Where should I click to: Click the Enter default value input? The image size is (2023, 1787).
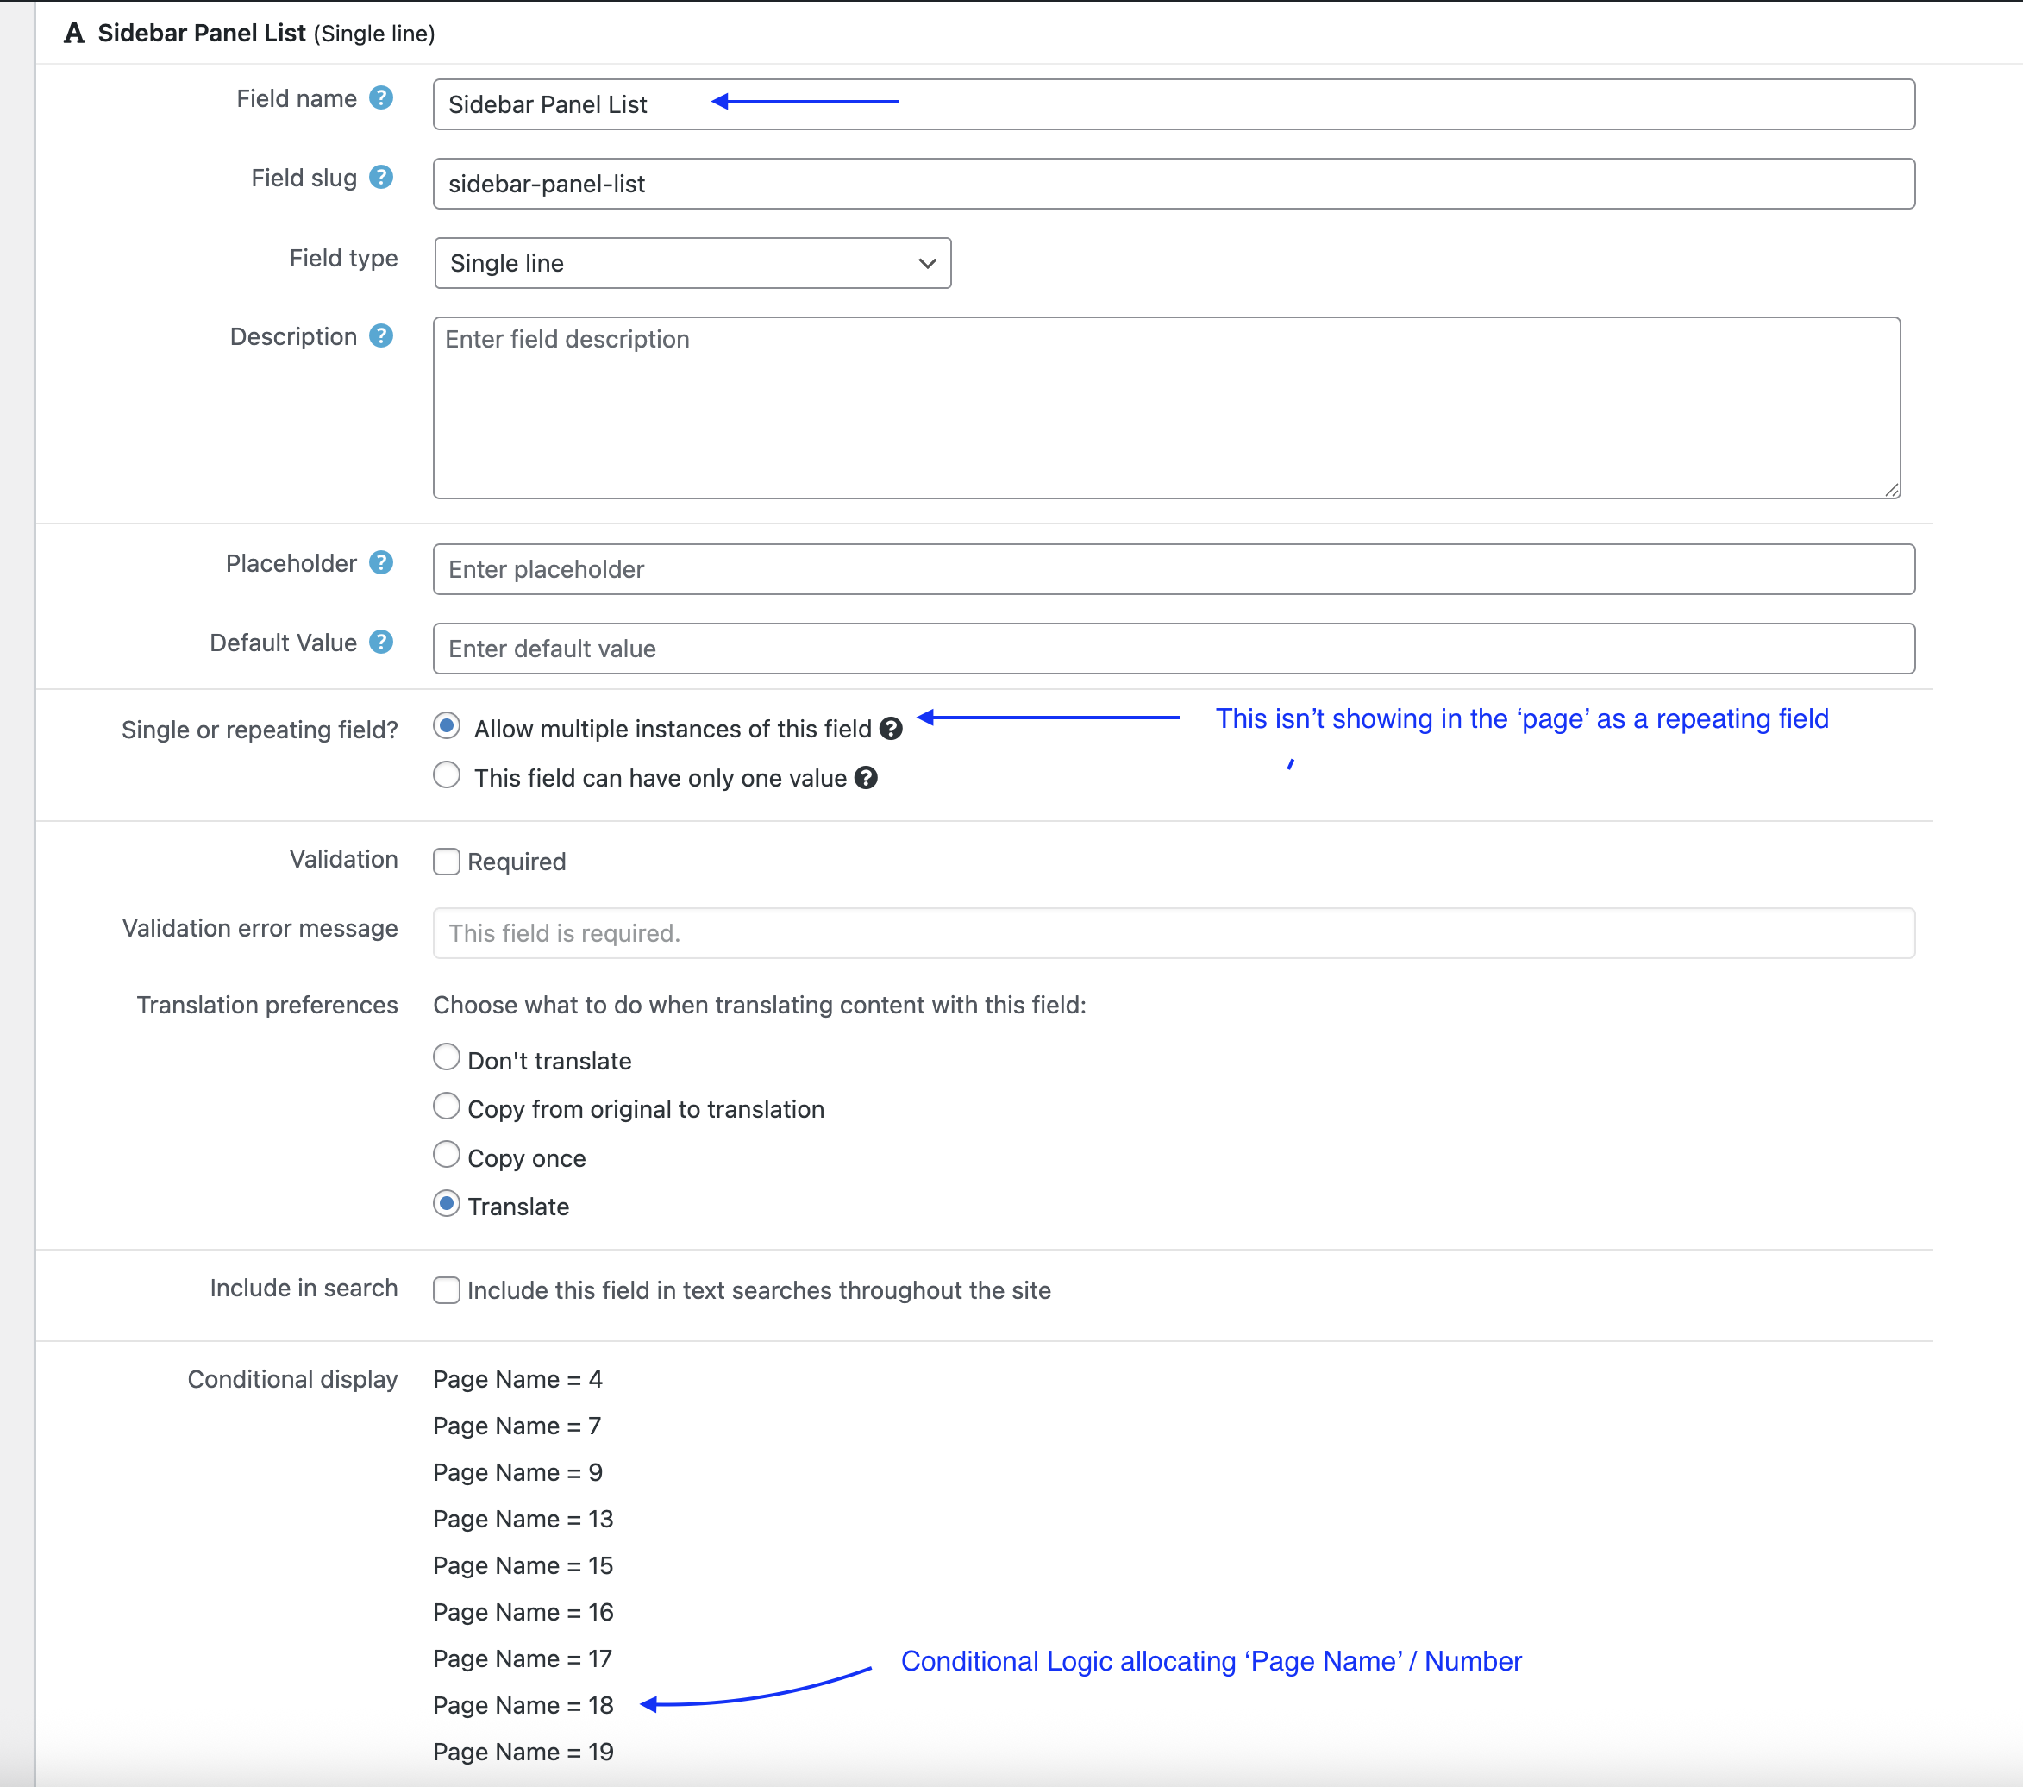[x=1174, y=649]
